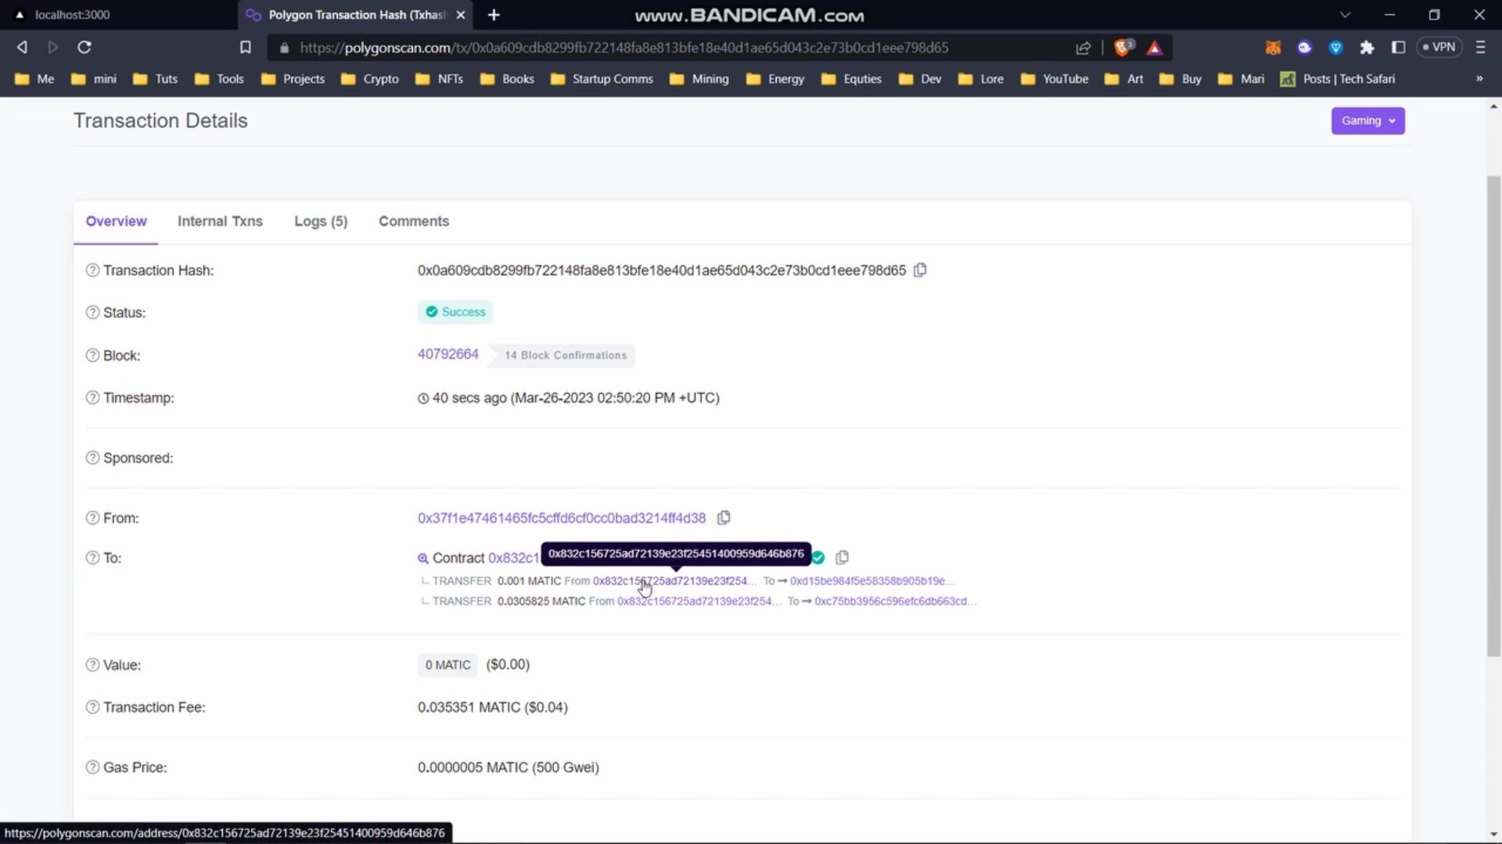1502x844 pixels.
Task: Click the From address 0x37f1e474... link
Action: tap(561, 517)
